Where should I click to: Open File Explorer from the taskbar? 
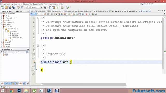[26, 91]
